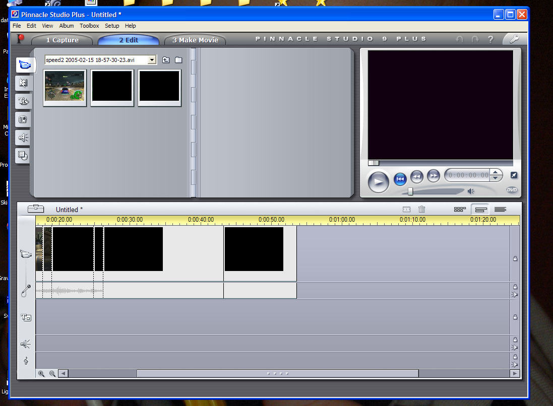Click the red Pinnacle logo icon
Image resolution: width=553 pixels, height=406 pixels.
pos(21,39)
